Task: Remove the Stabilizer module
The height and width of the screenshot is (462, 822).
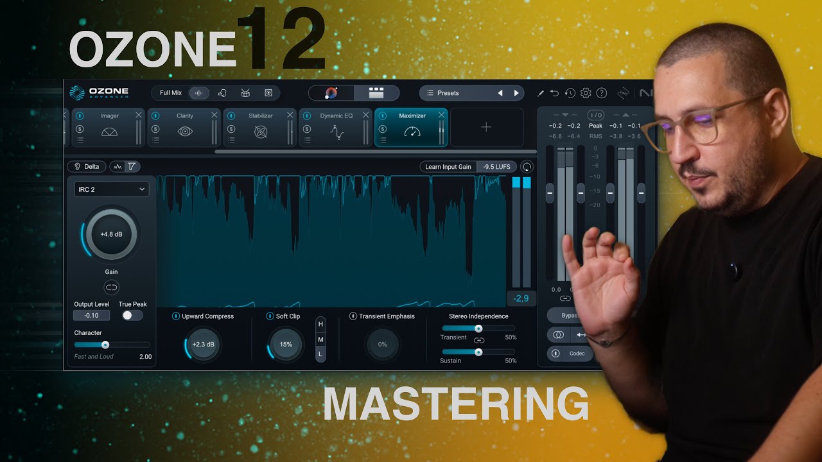Action: pos(290,116)
